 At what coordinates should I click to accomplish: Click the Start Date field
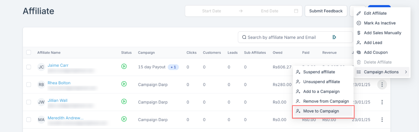coord(211,11)
